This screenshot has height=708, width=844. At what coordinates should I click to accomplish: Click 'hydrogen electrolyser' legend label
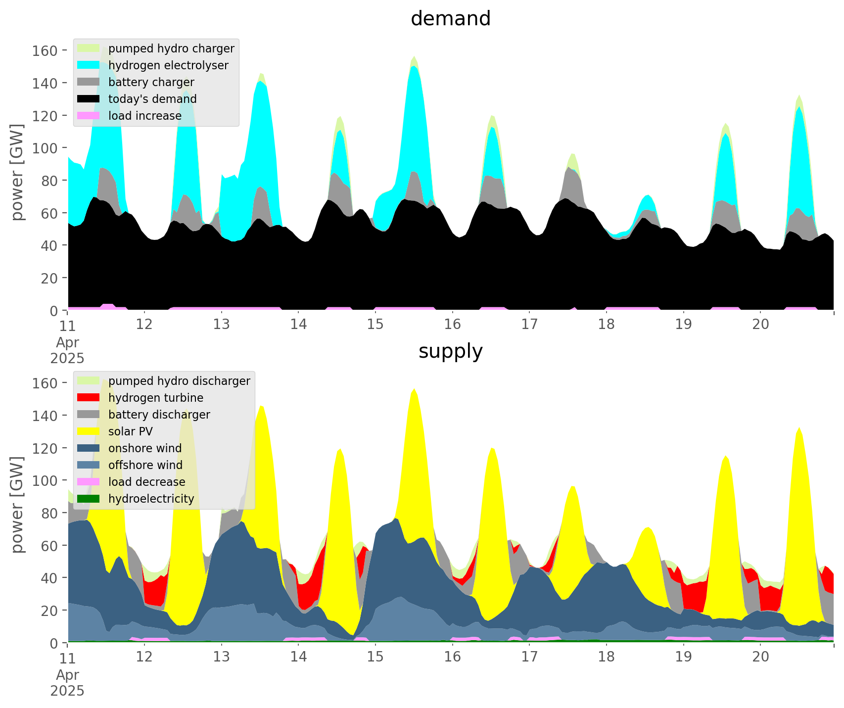[x=168, y=65]
